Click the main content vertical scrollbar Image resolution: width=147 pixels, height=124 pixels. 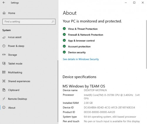tap(146, 45)
